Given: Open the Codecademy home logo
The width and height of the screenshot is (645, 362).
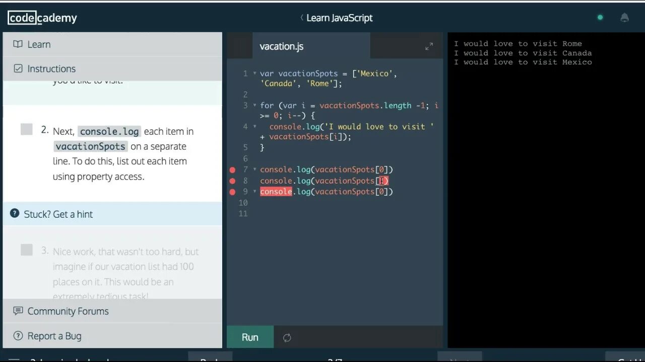Looking at the screenshot, I should [x=42, y=18].
